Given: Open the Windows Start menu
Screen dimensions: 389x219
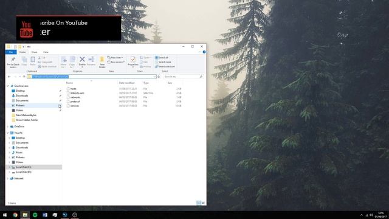Looking at the screenshot, I should (5, 215).
